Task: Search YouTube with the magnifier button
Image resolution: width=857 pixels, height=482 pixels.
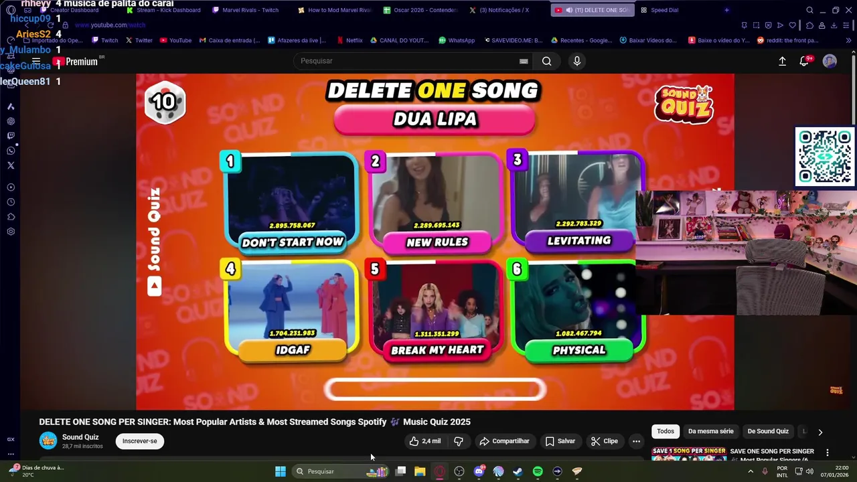Action: [x=546, y=61]
